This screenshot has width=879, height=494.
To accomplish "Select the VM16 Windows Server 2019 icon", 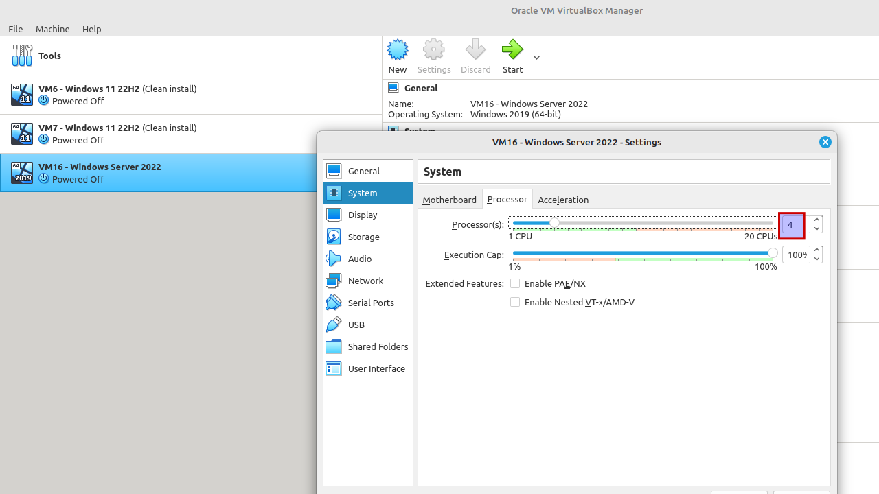I will point(22,173).
